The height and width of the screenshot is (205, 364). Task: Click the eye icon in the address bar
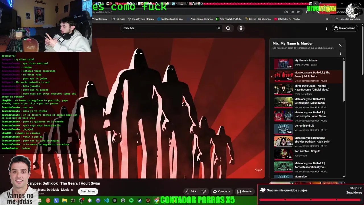point(292,12)
